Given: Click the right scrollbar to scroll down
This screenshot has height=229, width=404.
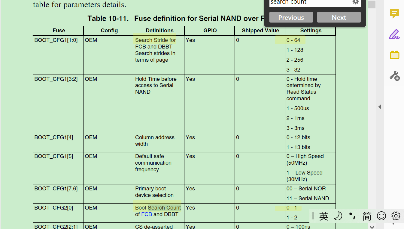Looking at the screenshot, I should [372, 120].
